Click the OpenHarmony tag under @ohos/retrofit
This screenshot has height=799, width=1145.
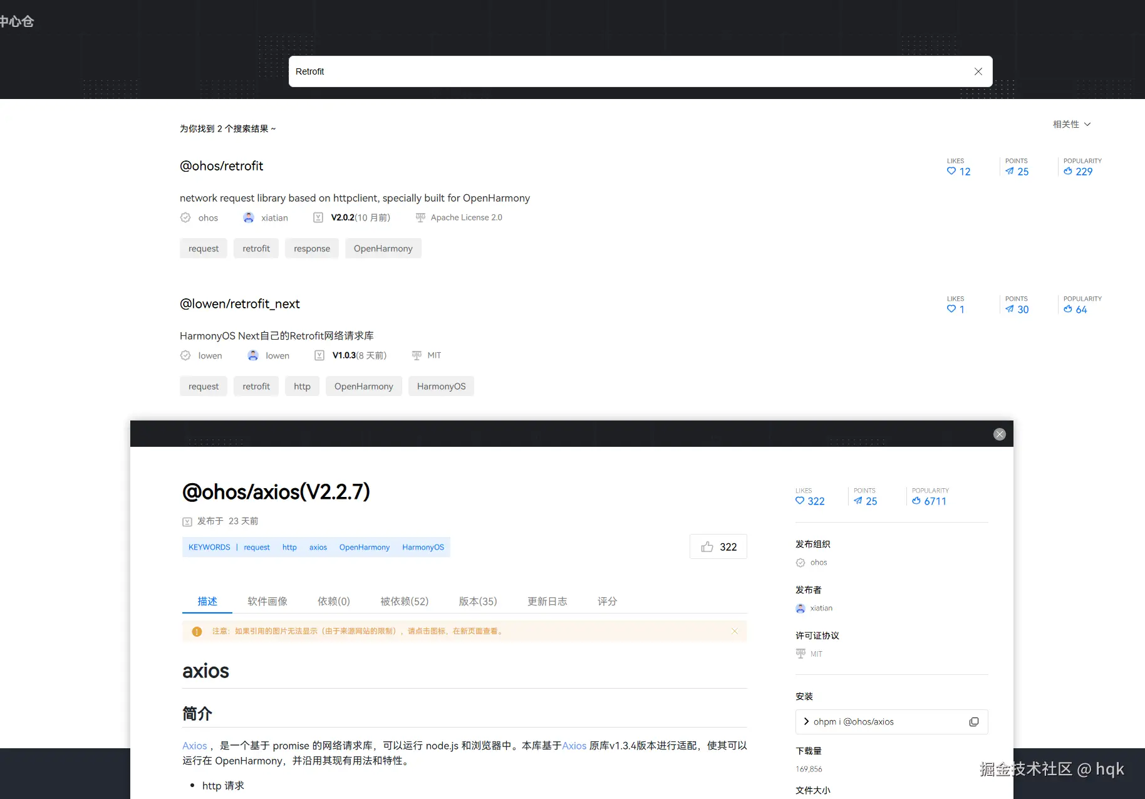383,249
